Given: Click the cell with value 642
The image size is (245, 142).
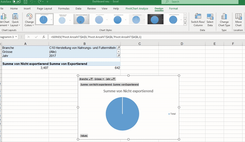Looking at the screenshot, I should tap(85, 68).
